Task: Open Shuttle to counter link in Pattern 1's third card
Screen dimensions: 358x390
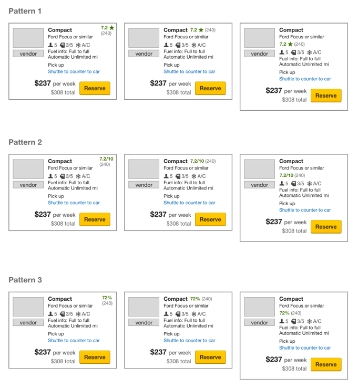Action: [x=305, y=79]
